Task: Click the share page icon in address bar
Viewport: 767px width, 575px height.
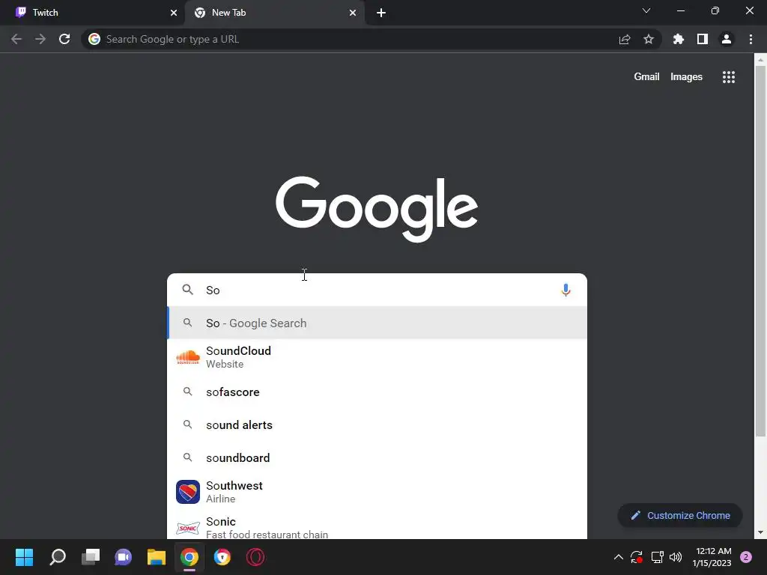Action: [x=625, y=39]
